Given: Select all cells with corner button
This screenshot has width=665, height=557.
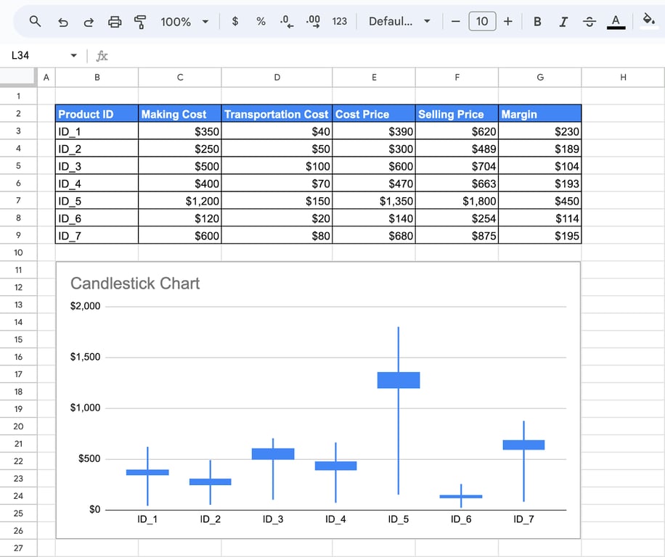Looking at the screenshot, I should coord(18,77).
